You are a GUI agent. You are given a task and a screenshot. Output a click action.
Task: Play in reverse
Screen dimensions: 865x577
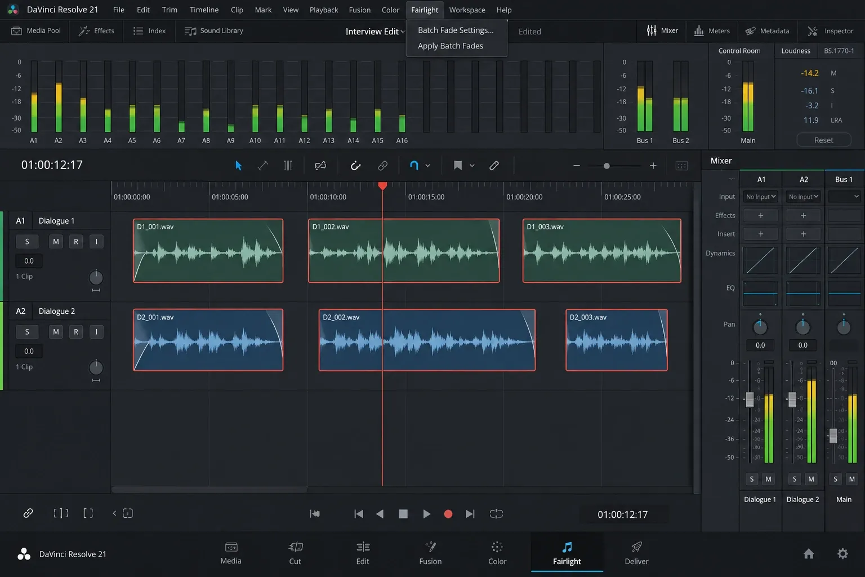coord(380,514)
